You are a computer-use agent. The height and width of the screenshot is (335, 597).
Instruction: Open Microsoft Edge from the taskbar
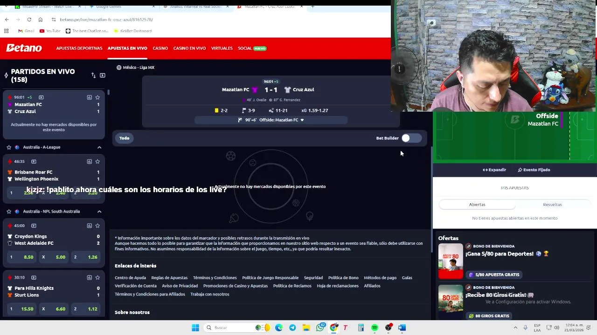point(279,328)
